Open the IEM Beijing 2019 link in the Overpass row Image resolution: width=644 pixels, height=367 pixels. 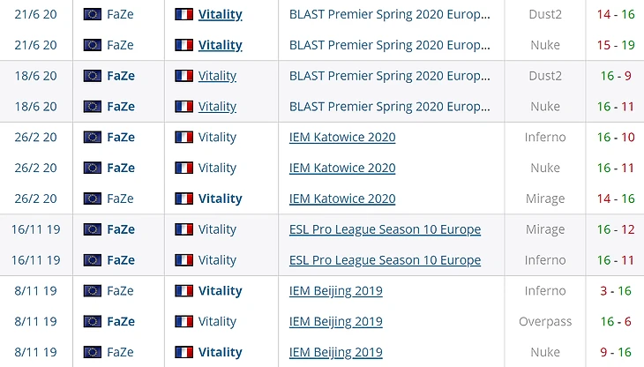(x=335, y=322)
